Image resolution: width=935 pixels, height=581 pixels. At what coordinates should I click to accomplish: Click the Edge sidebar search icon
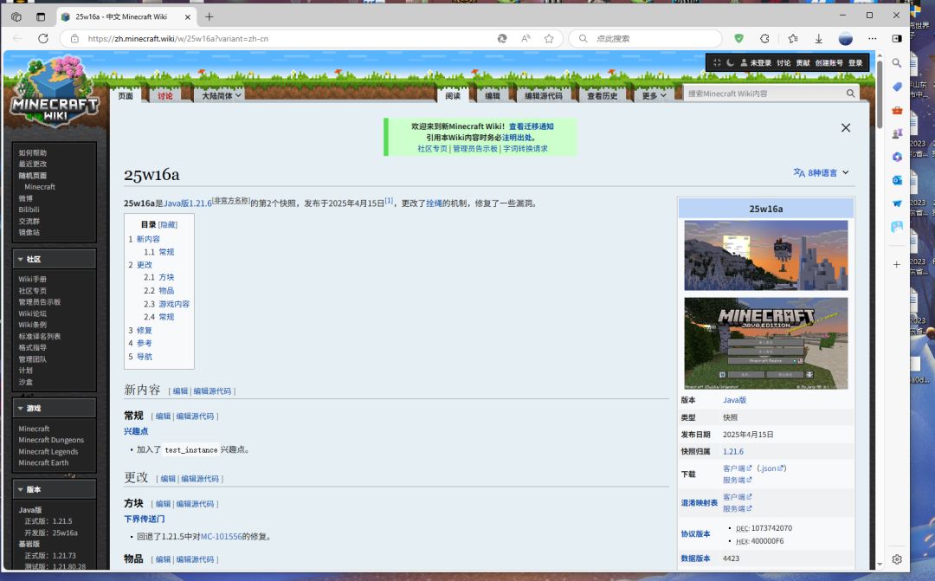[897, 62]
